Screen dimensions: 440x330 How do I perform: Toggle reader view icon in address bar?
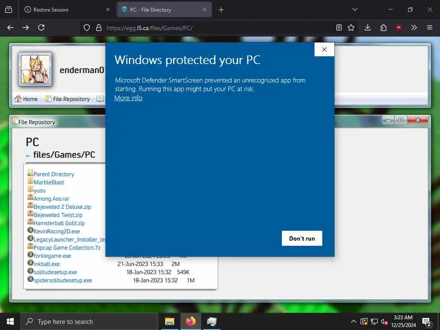[339, 27]
